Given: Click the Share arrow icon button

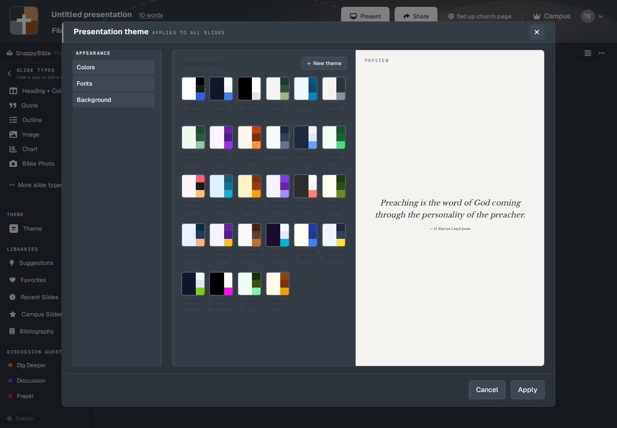Looking at the screenshot, I should point(407,16).
